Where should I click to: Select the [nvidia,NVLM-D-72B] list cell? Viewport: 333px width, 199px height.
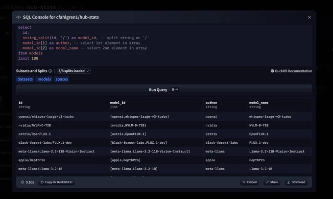point(156,125)
